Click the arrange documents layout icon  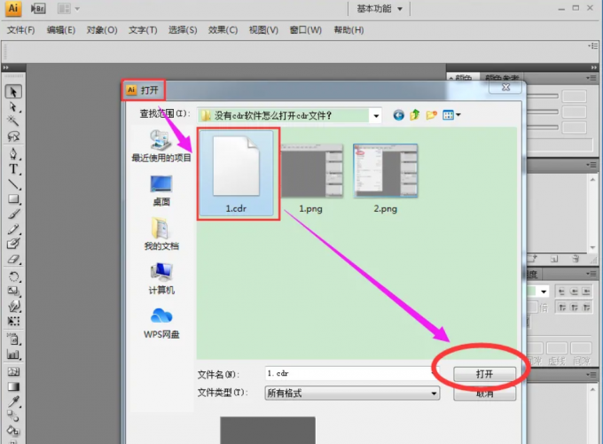click(x=68, y=9)
